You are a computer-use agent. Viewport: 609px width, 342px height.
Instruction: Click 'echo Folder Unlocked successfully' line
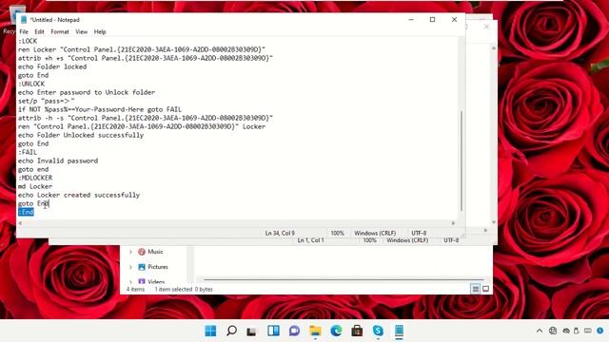(81, 135)
